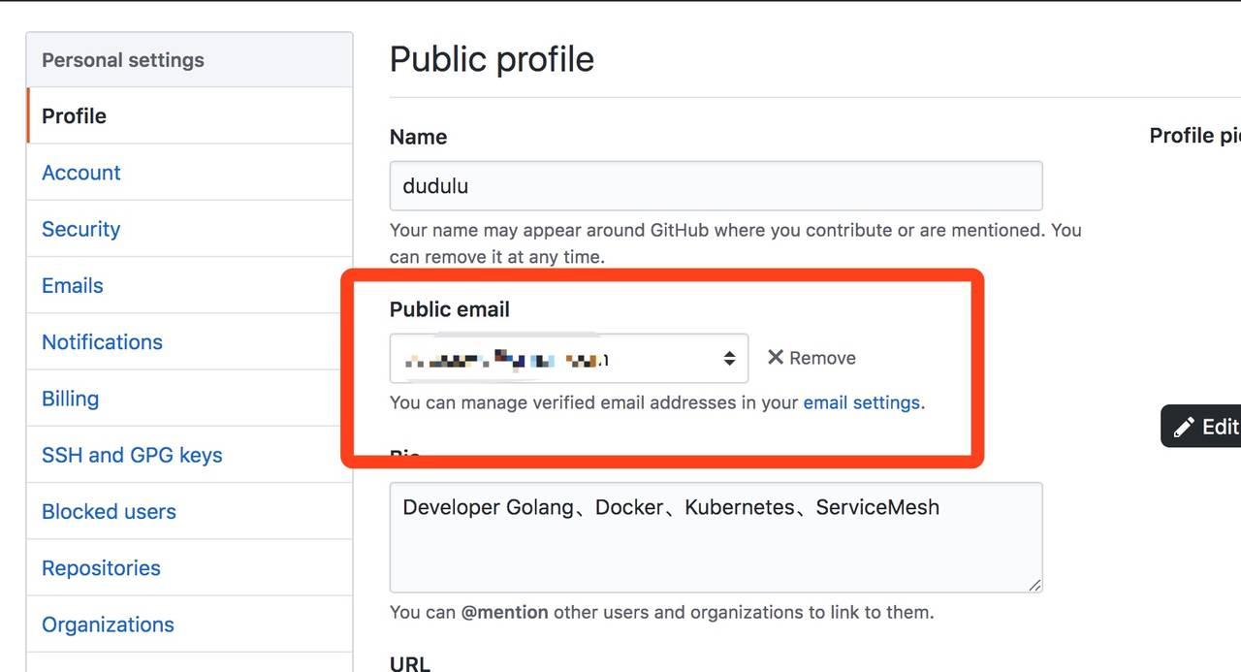
Task: Go to Blocked users
Action: pos(109,512)
